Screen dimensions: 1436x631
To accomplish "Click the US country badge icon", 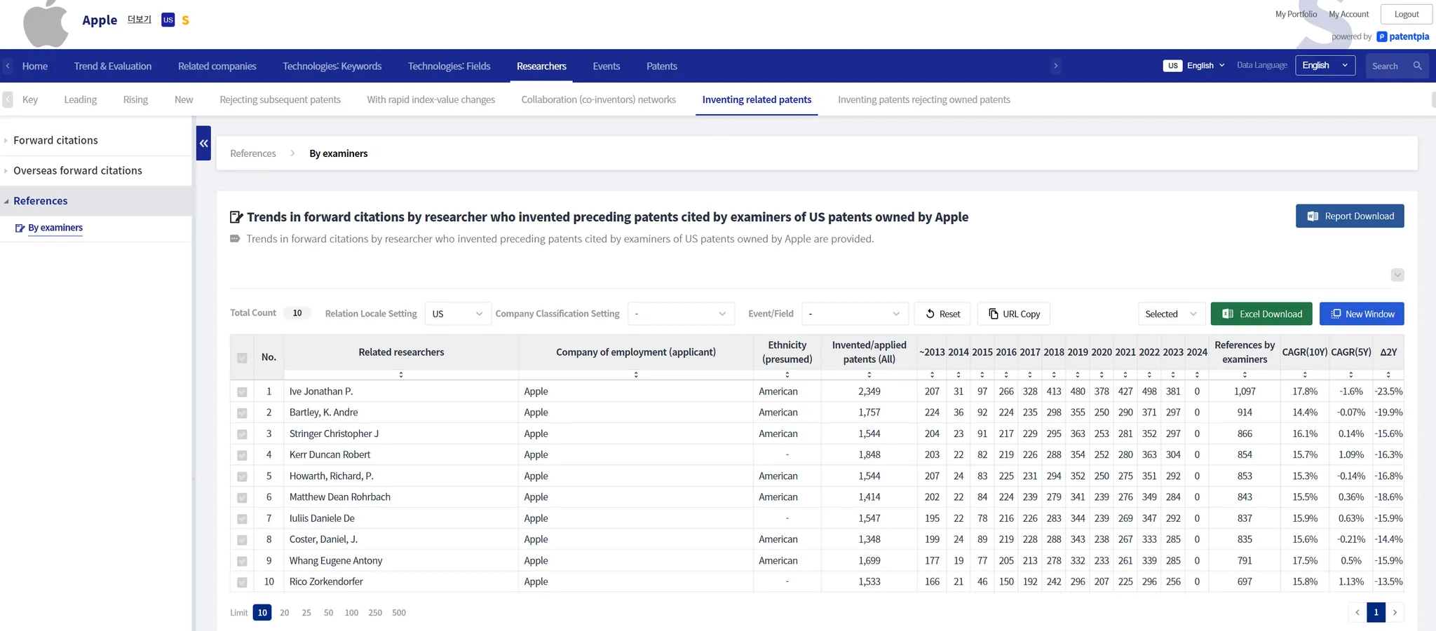I will coord(168,20).
